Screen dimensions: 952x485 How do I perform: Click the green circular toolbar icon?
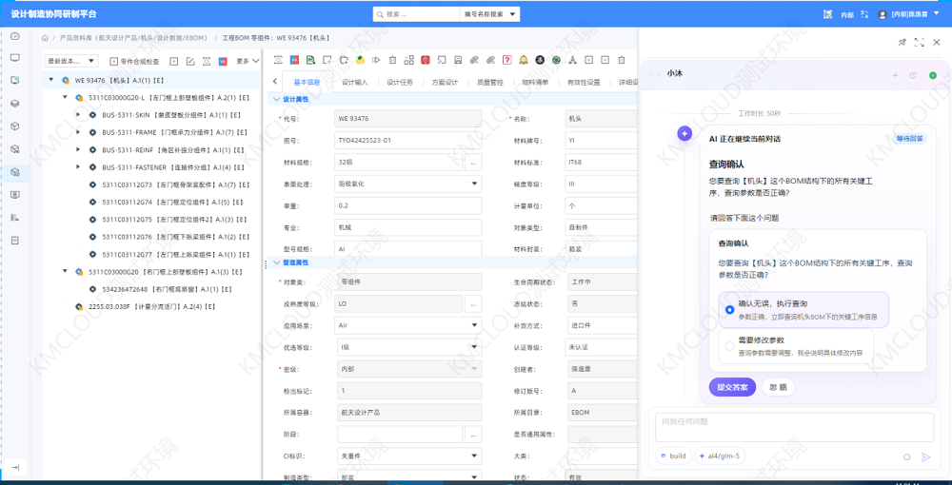coord(556,60)
